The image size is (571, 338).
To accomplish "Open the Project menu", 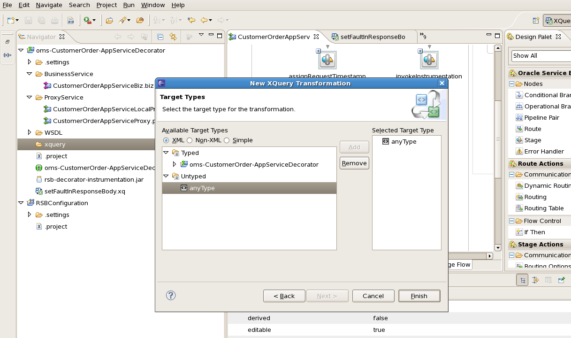I will coord(107,5).
